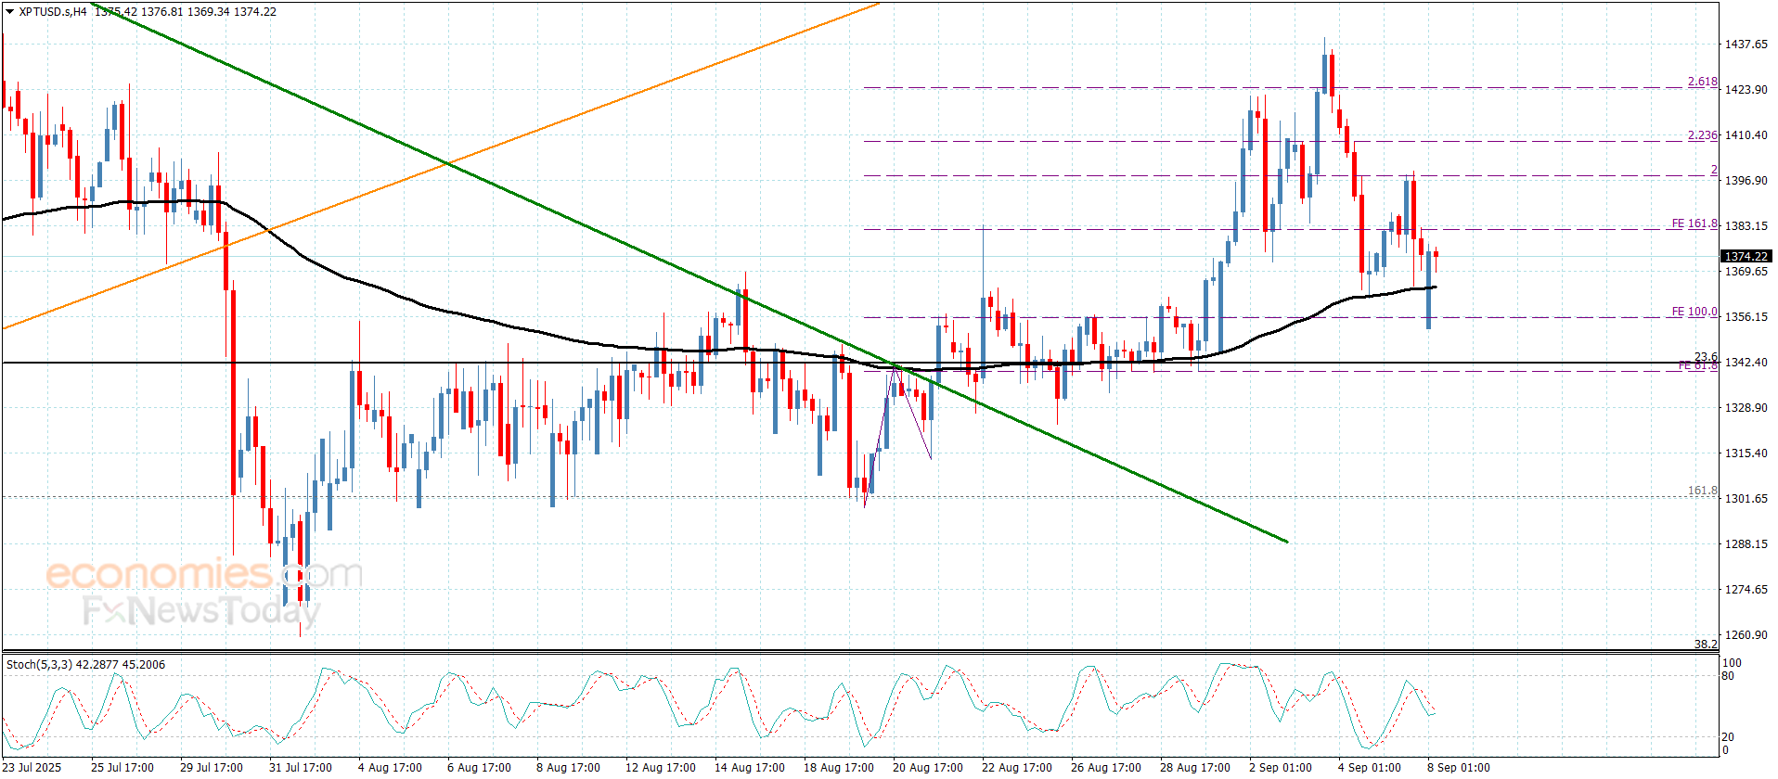
Task: Click the 1410.40 price axis label
Action: 1746,135
